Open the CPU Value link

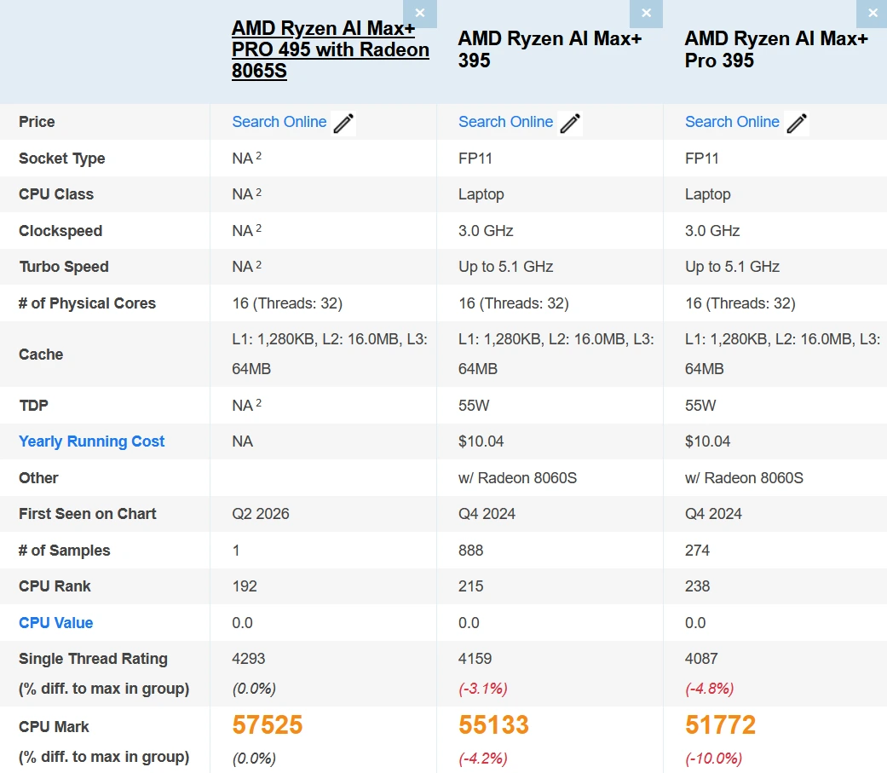coord(56,622)
